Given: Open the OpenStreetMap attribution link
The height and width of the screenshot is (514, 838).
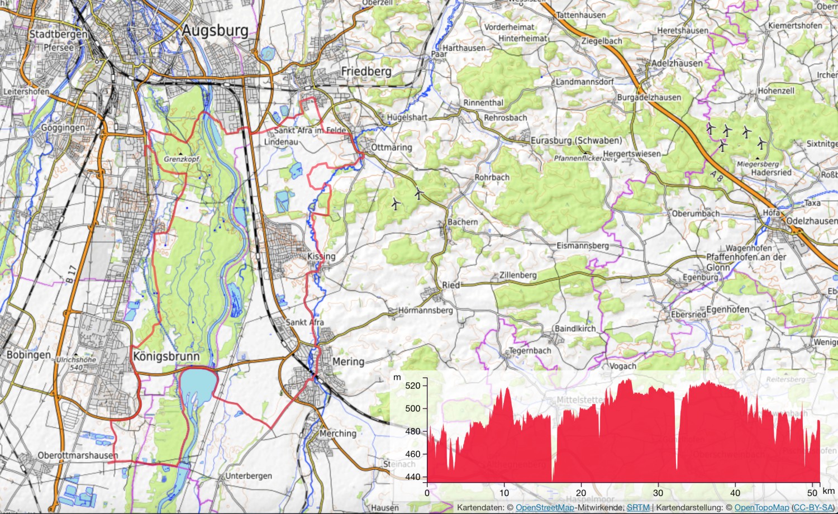Looking at the screenshot, I should point(544,507).
